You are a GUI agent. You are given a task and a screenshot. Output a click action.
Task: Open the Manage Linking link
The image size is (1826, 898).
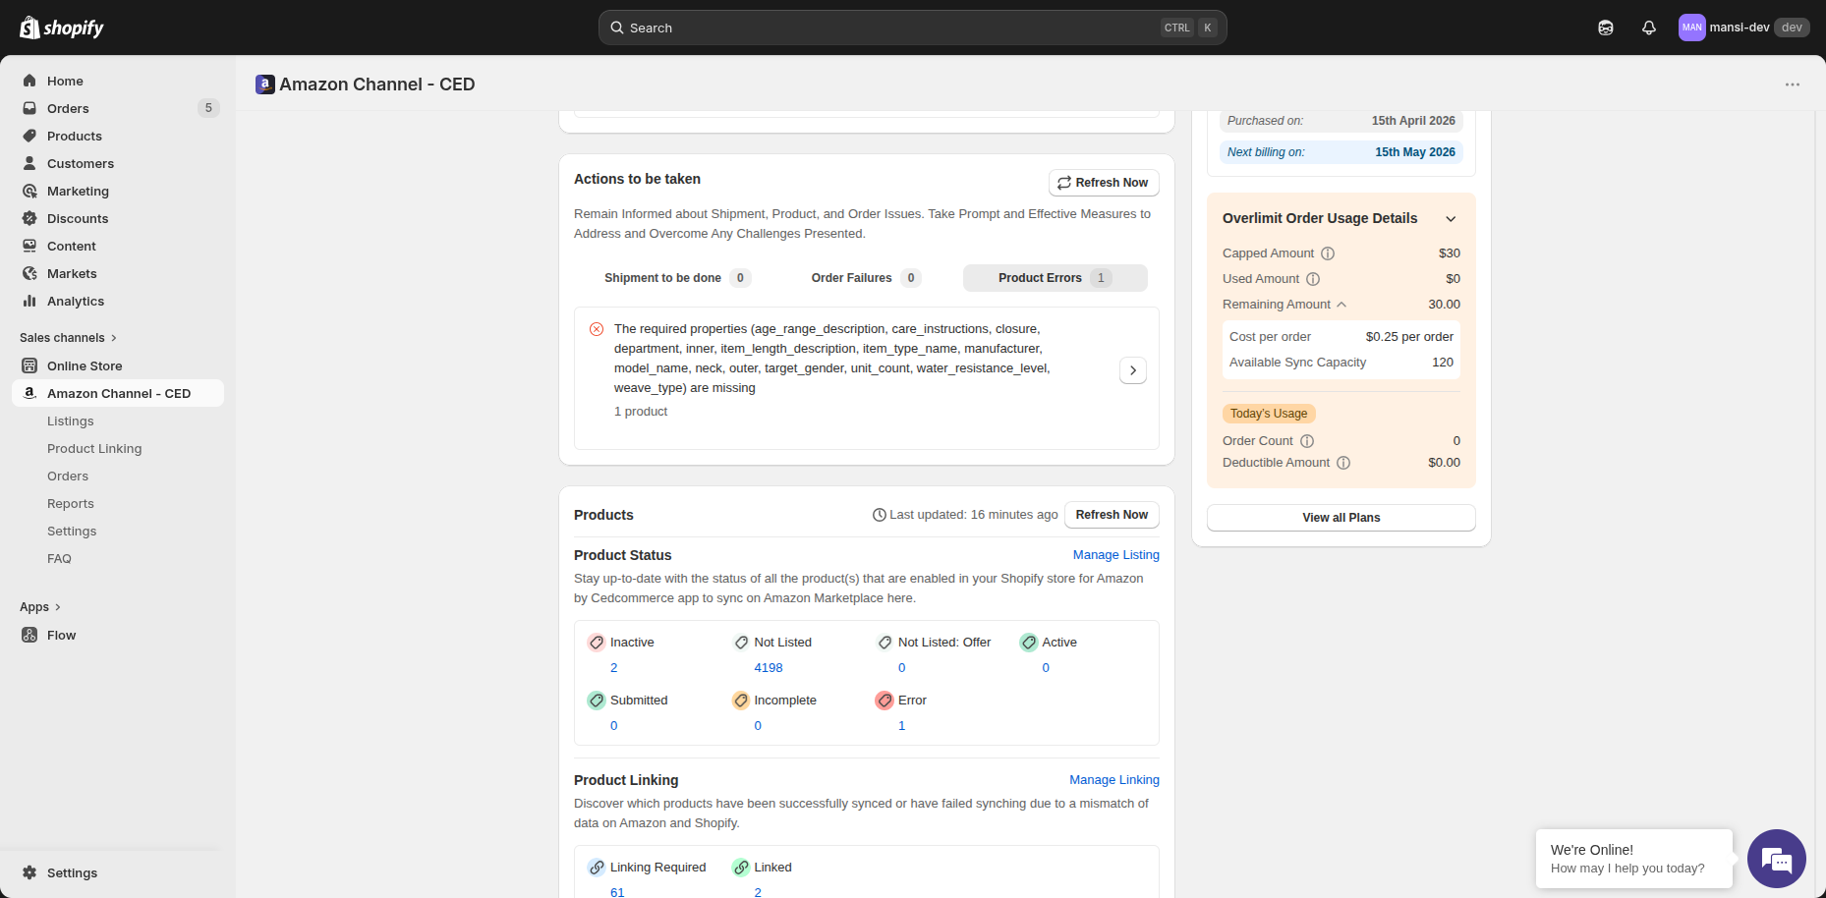pos(1114,780)
